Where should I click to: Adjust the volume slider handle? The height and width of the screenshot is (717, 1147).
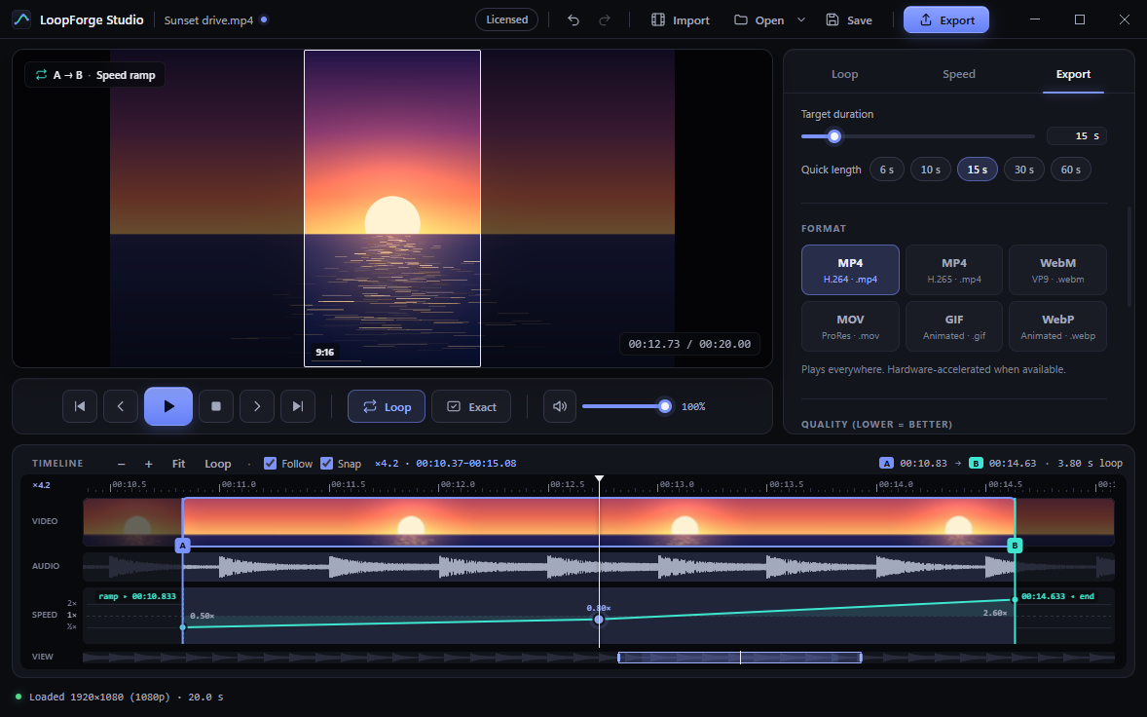[665, 406]
